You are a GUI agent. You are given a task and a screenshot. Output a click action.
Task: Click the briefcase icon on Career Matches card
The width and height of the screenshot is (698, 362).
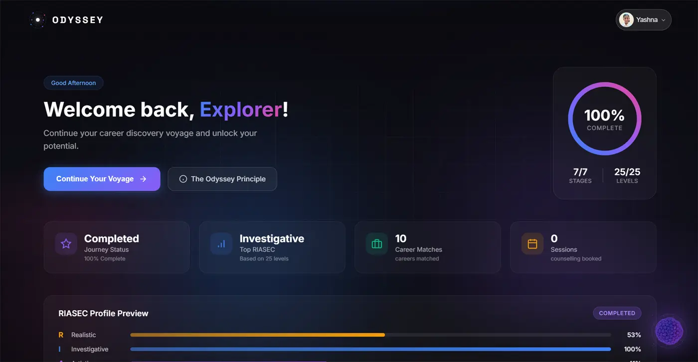coord(377,244)
